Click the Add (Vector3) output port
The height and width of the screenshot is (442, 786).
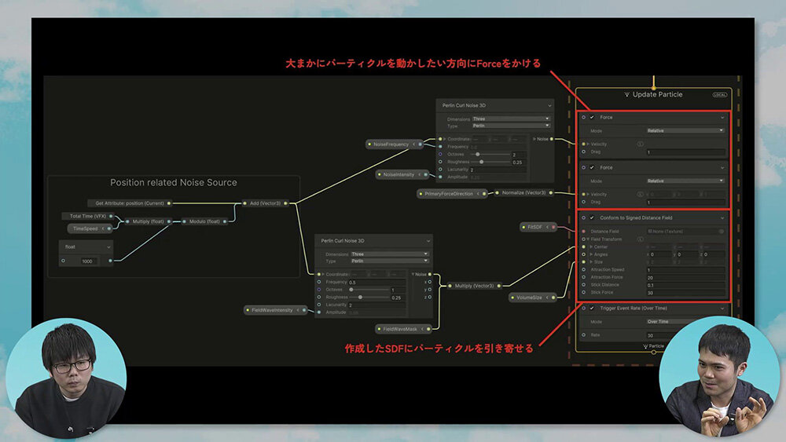tap(287, 203)
